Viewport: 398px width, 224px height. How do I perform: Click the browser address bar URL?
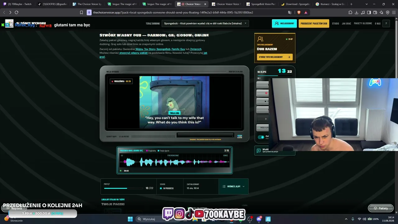tap(173, 12)
